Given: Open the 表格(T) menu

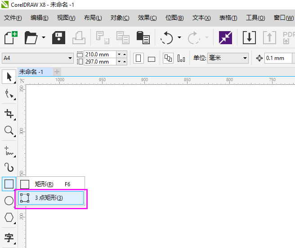Looking at the screenshot, I should tap(228, 18).
